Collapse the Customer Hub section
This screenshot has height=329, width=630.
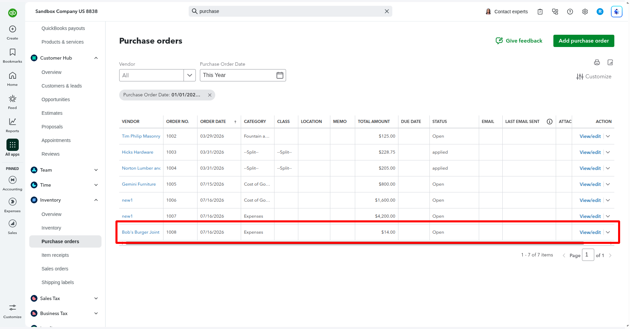96,58
